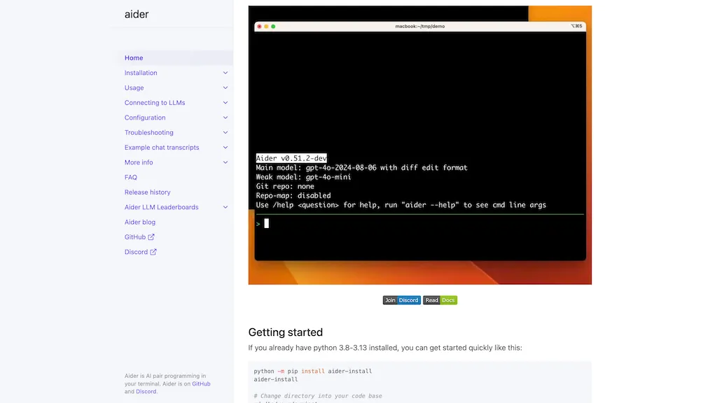
Task: Click the Getting started heading
Action: 286,332
